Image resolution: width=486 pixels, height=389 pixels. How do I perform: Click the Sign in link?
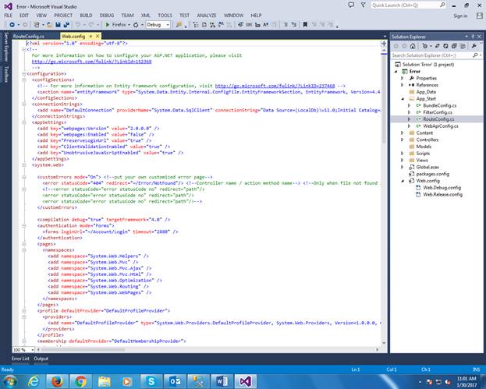[459, 15]
